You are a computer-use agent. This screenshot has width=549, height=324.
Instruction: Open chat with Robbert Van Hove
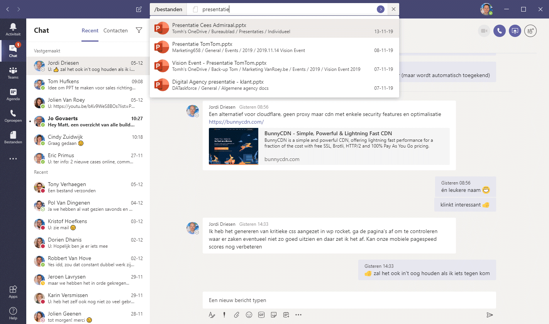tap(88, 261)
